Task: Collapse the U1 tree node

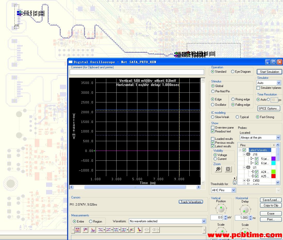Action: coord(244,167)
